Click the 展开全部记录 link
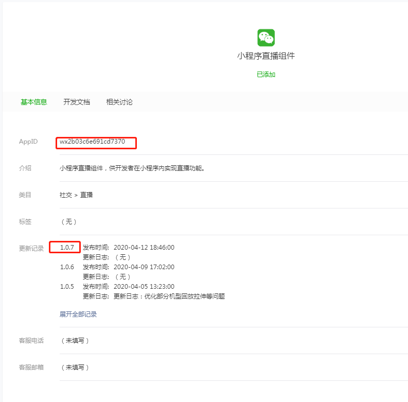408x402 pixels. 78,314
